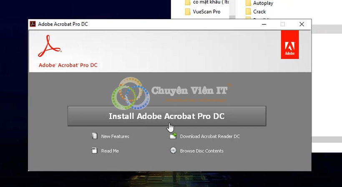Click the Download Acrobat Reader icon
This screenshot has height=187, width=342.
click(173, 136)
